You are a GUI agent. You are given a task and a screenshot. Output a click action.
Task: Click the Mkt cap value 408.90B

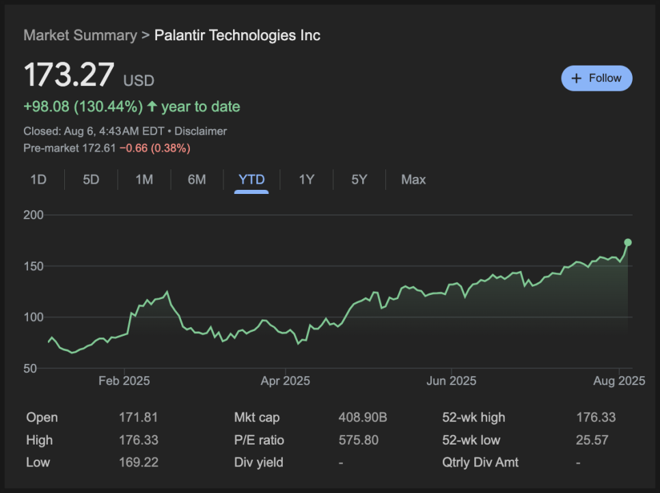pyautogui.click(x=363, y=417)
